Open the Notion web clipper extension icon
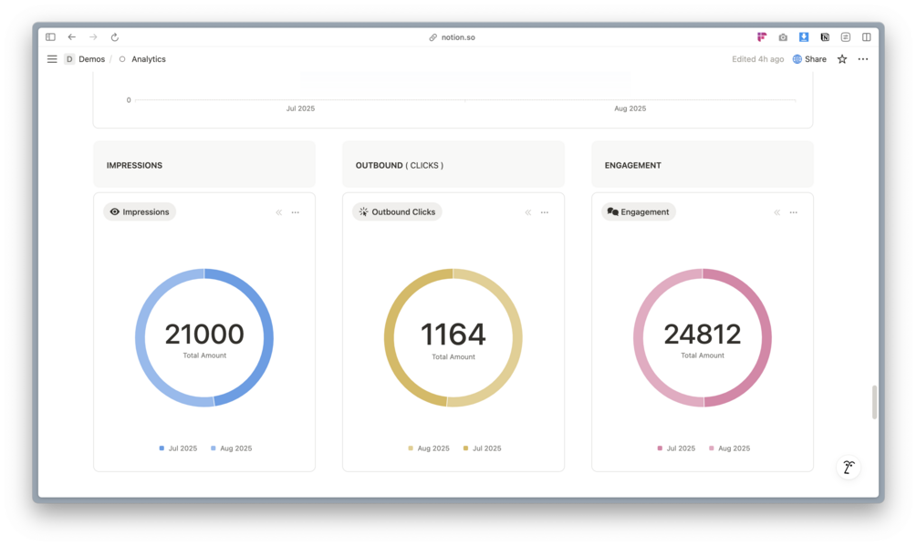917x546 pixels. [825, 36]
